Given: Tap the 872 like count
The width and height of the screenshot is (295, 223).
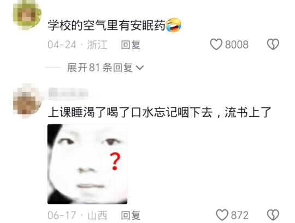Looking at the screenshot, I should (240, 215).
